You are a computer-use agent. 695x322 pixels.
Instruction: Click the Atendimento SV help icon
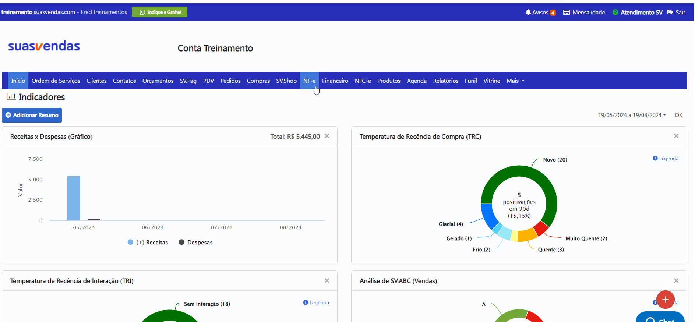[x=615, y=12]
